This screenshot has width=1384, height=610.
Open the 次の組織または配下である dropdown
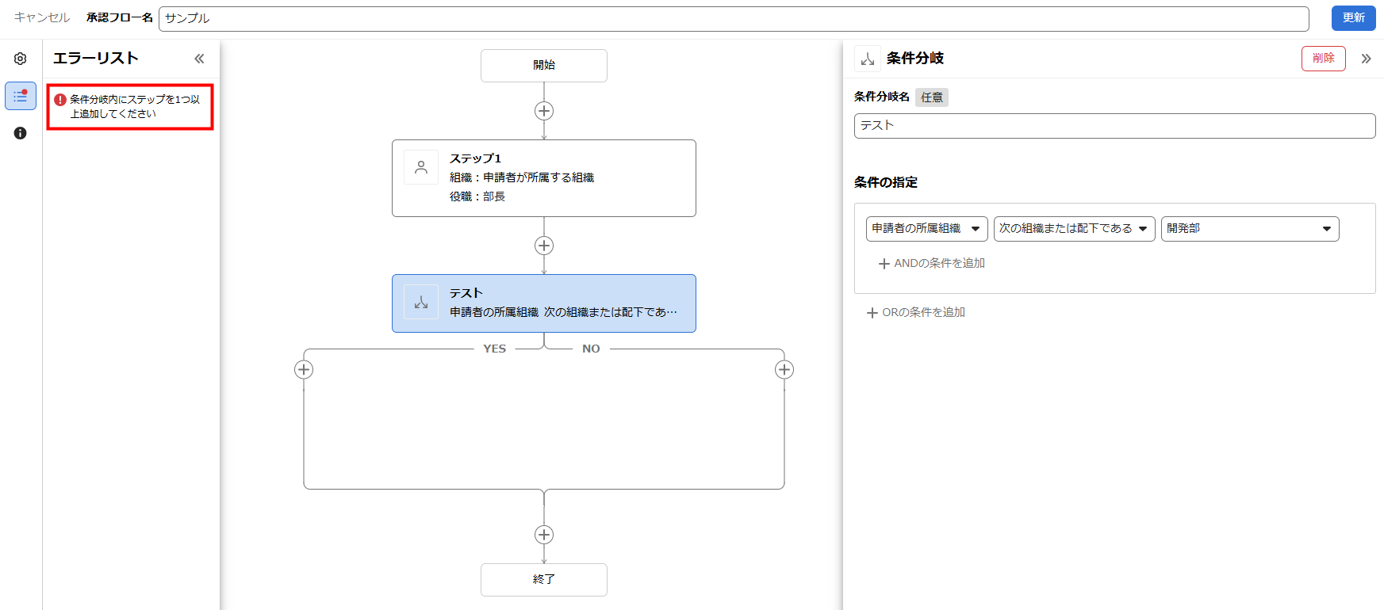(x=1074, y=229)
